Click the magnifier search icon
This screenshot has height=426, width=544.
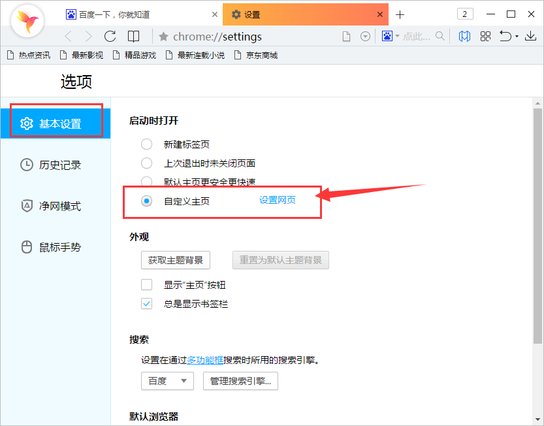tap(440, 37)
